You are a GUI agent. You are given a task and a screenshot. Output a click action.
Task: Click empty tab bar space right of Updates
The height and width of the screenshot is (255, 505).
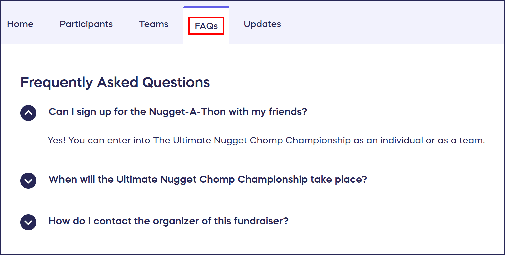[x=384, y=24]
